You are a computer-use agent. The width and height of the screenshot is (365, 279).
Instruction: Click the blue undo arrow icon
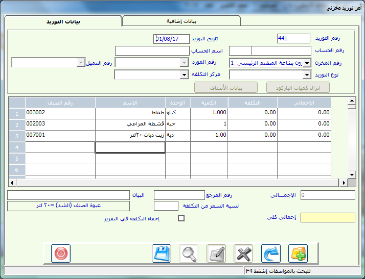tap(270, 253)
